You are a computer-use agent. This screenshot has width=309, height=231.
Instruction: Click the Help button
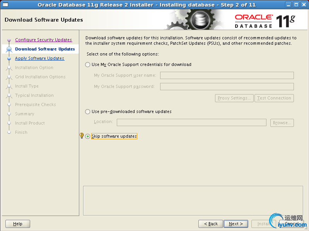point(18,224)
